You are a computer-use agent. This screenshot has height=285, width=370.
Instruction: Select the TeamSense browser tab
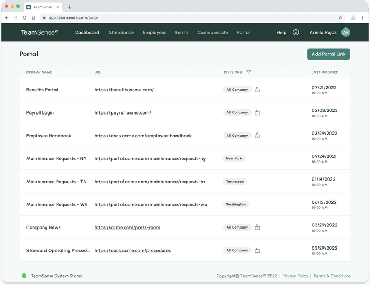click(43, 7)
